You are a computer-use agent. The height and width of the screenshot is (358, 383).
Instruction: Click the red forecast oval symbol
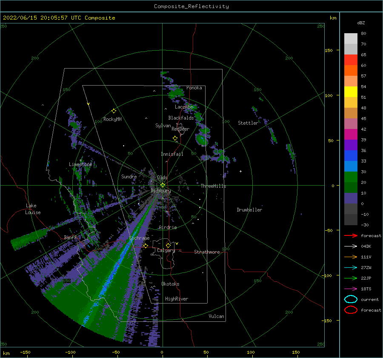click(351, 310)
